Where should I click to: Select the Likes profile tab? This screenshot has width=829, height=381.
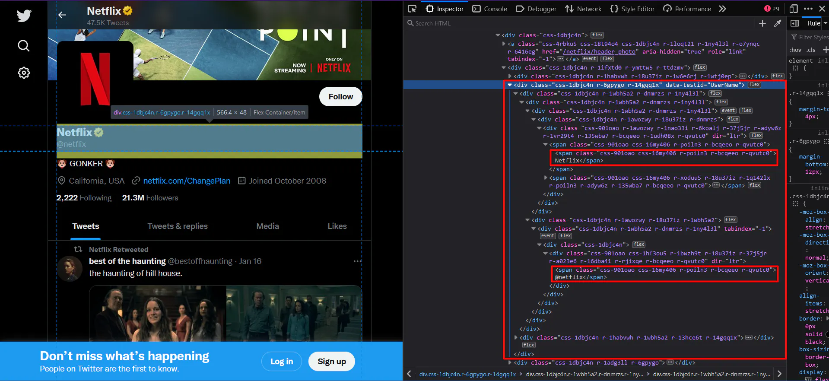click(x=337, y=226)
